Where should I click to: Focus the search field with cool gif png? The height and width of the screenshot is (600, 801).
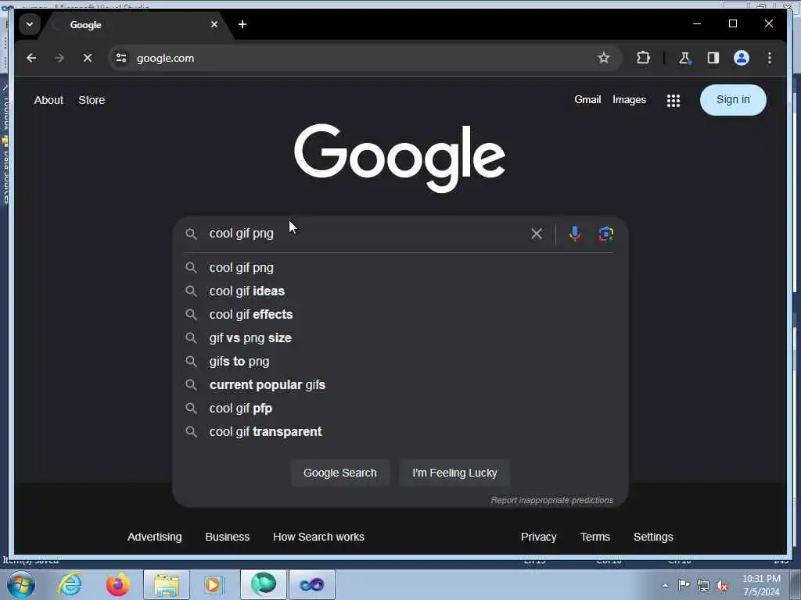point(365,234)
